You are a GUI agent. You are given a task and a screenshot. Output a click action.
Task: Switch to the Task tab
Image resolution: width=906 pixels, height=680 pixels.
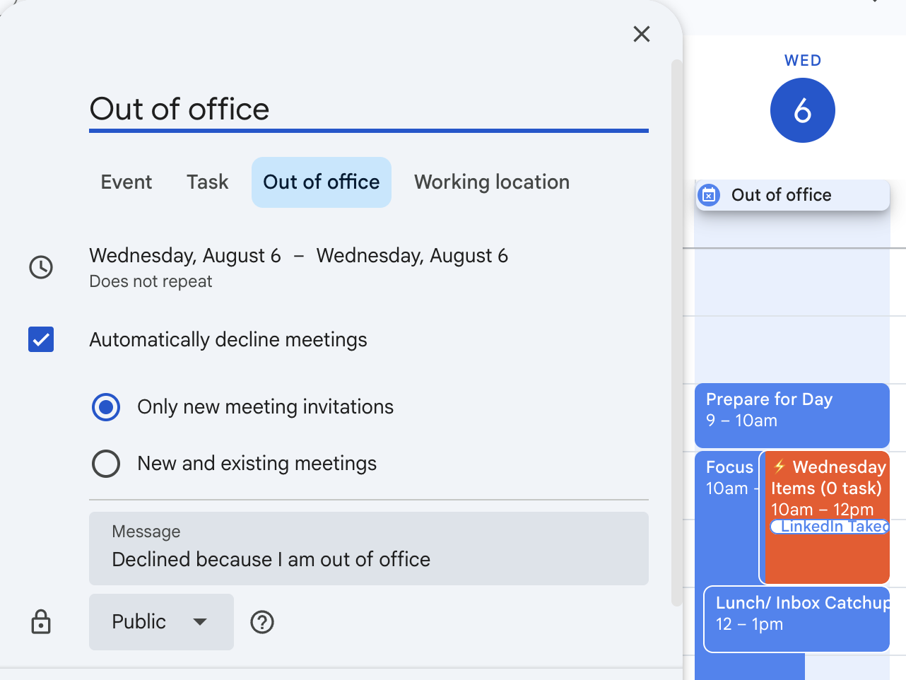point(207,182)
